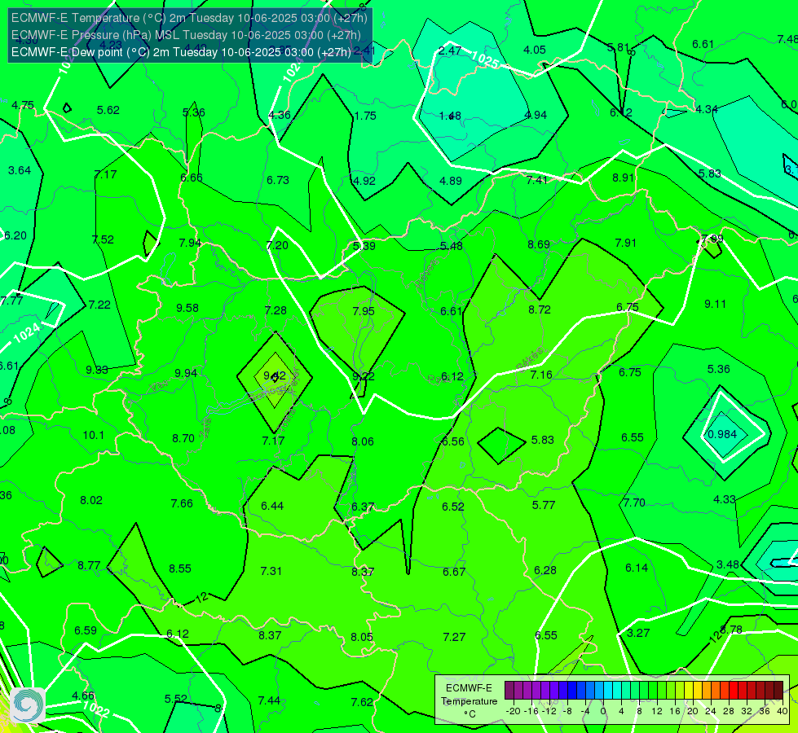This screenshot has height=733, width=798.
Task: Select the ECMWF-E Dew point 2m layer label
Action: click(181, 52)
